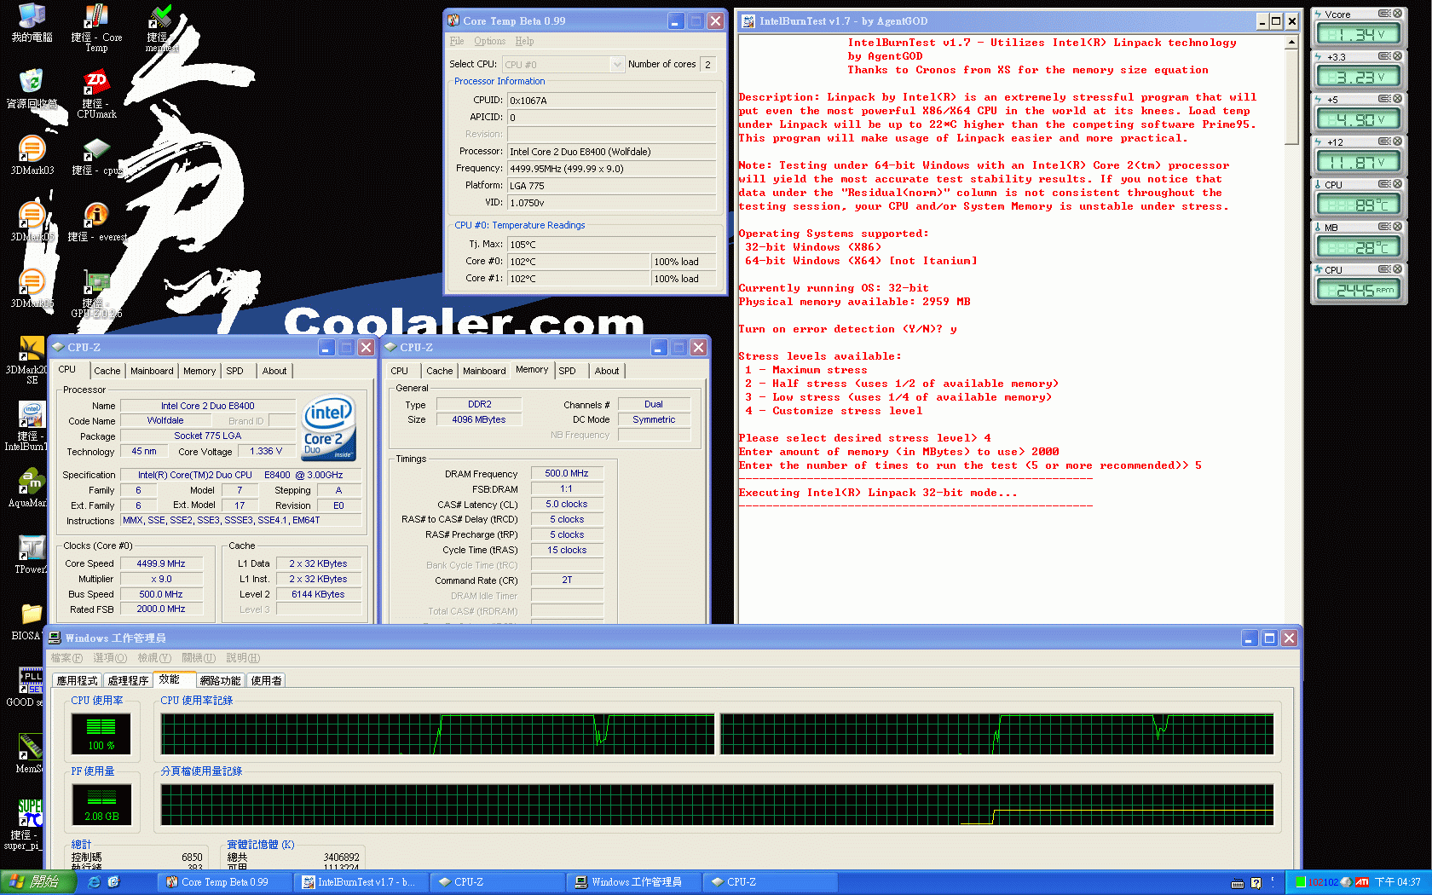The width and height of the screenshot is (1432, 895).
Task: Switch to 應用程式 tab in Task Manager
Action: (x=78, y=681)
